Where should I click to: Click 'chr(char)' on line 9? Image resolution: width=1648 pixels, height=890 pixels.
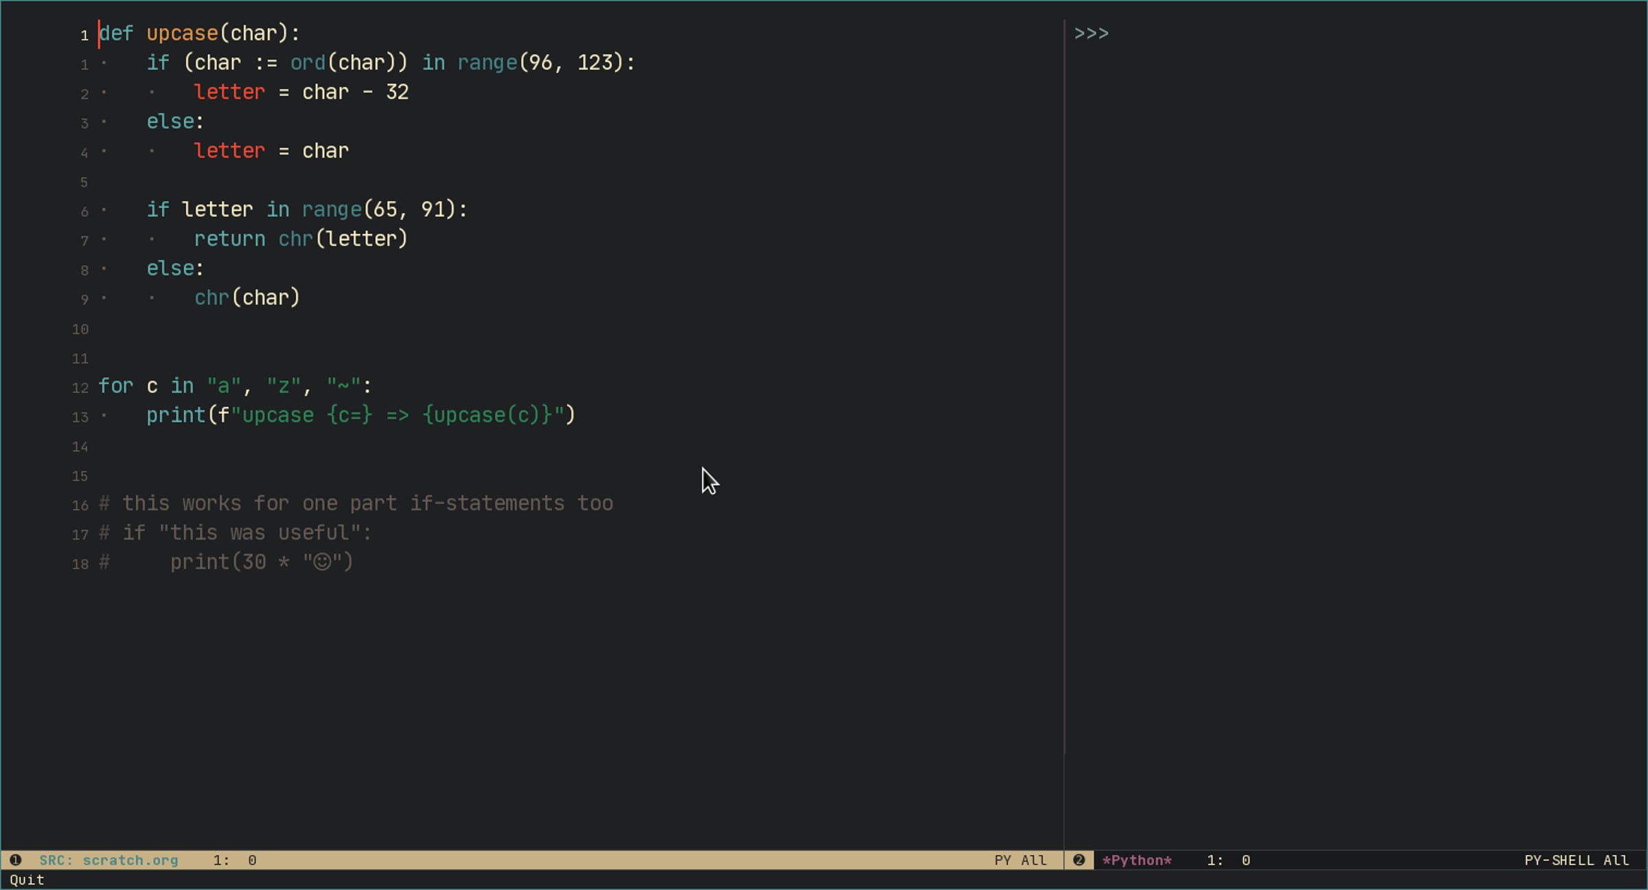pos(247,298)
